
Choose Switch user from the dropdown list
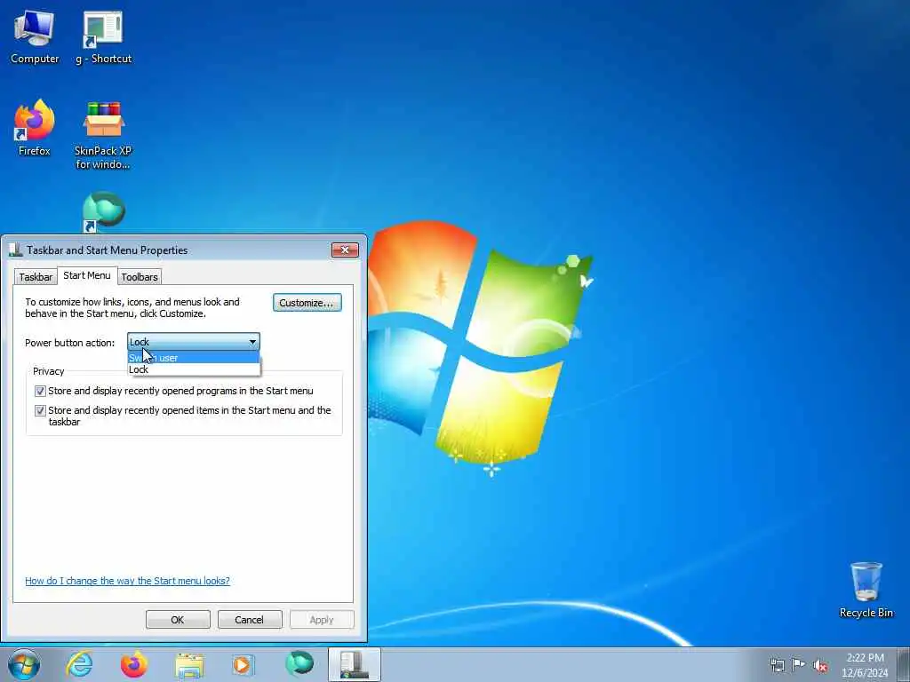point(193,358)
